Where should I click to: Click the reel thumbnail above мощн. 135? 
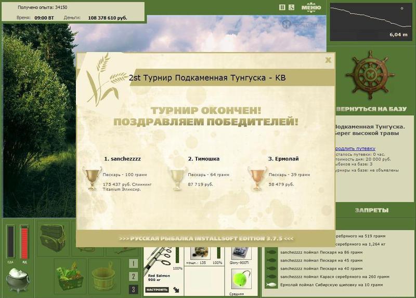[x=201, y=253]
